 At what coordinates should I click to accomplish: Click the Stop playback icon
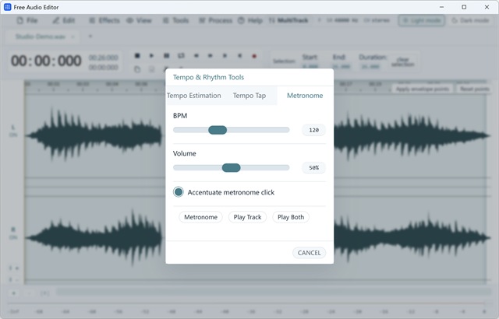(x=137, y=56)
